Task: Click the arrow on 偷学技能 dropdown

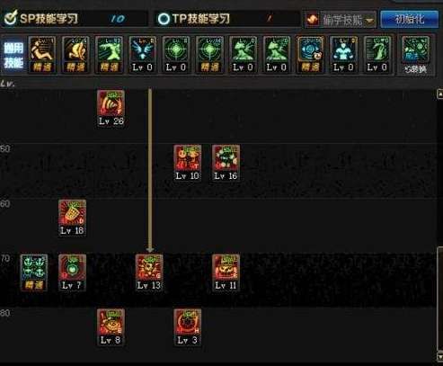Action: coord(370,21)
